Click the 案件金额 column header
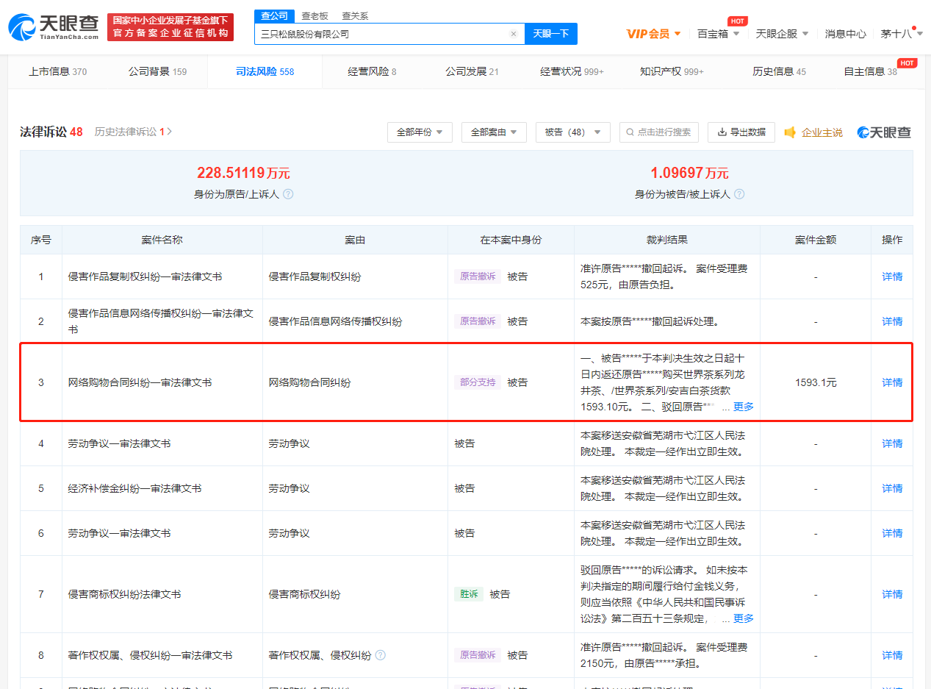Viewport: 931px width, 689px height. point(816,240)
